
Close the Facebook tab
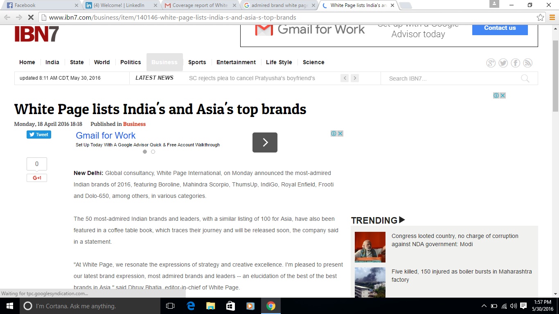coord(76,5)
